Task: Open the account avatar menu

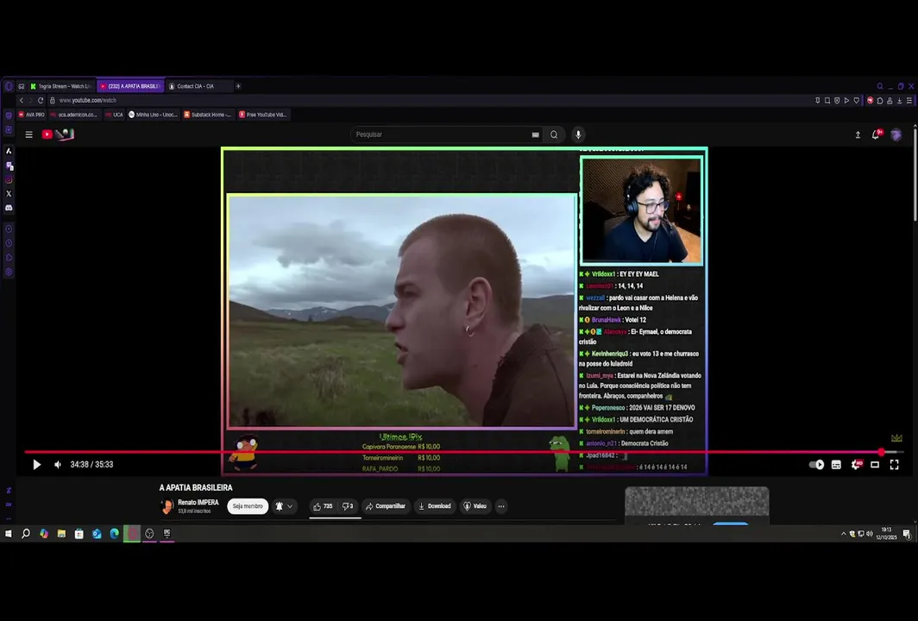Action: pos(896,135)
